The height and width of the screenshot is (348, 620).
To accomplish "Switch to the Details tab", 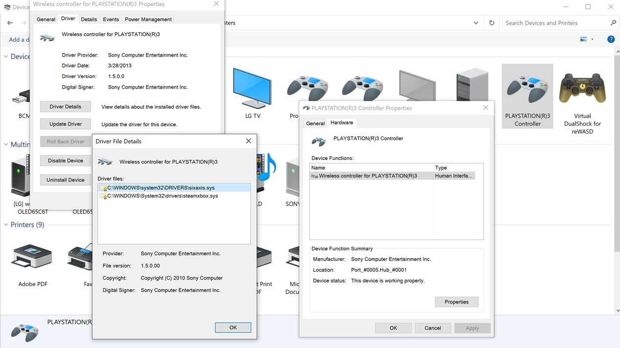I will pyautogui.click(x=89, y=20).
